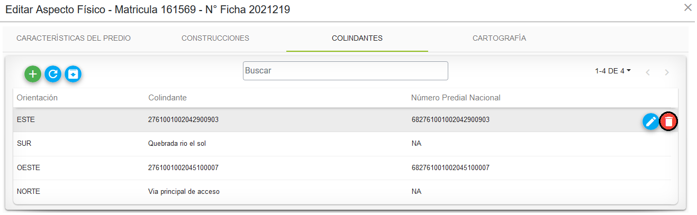Open the Cartografía tab
697x215 pixels.
tap(499, 38)
